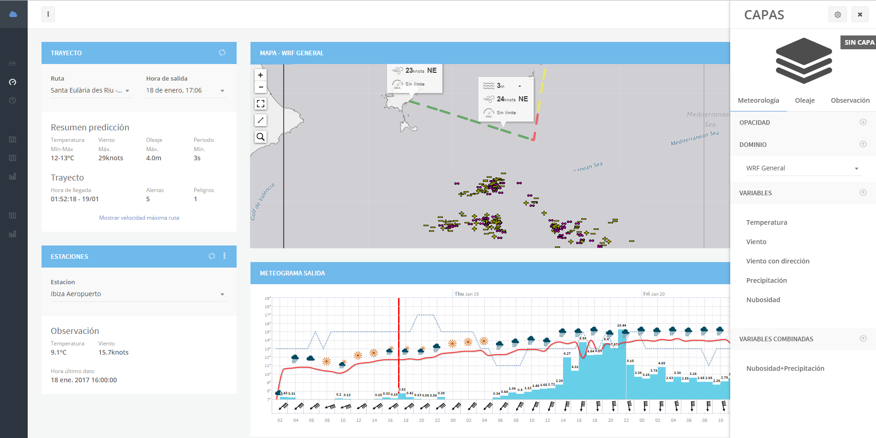Switch to the Observación tab
This screenshot has height=438, width=876.
[850, 100]
